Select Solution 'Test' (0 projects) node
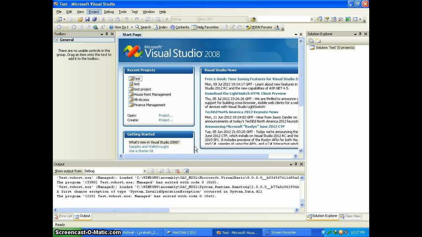 click(335, 48)
